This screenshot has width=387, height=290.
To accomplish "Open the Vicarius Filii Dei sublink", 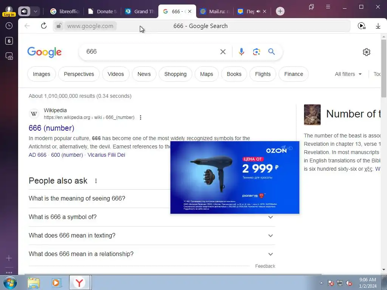I will pyautogui.click(x=106, y=155).
